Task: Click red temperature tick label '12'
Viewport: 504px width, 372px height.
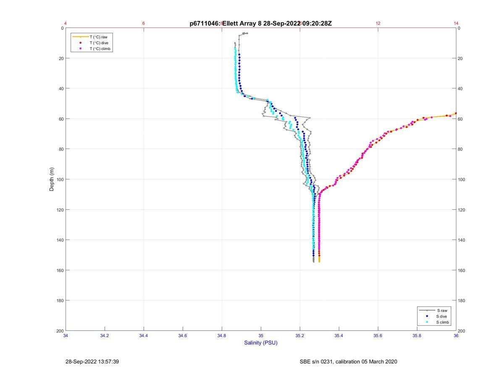Action: (378, 23)
